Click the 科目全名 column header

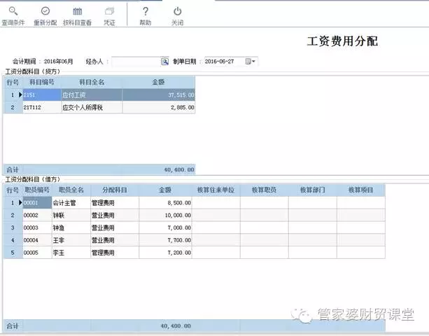pyautogui.click(x=92, y=82)
